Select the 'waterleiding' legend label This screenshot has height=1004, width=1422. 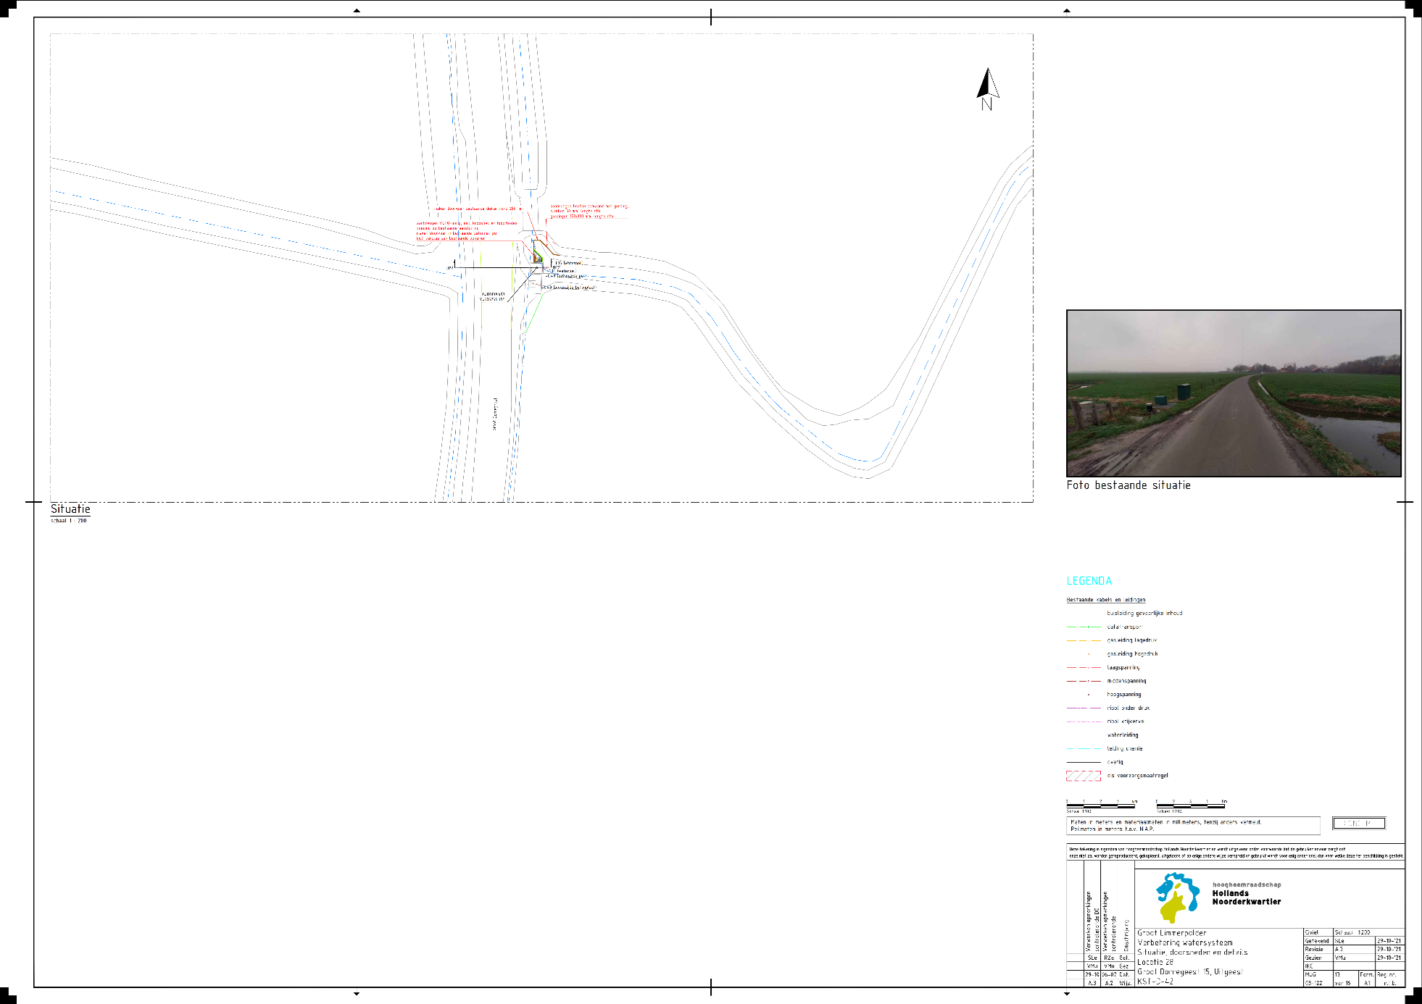1122,735
